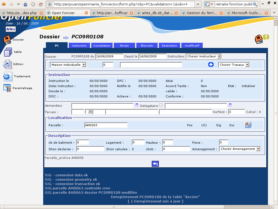Viewport: 278px width, 209px height.
Task: Select the PC tab
Action: (x=57, y=45)
